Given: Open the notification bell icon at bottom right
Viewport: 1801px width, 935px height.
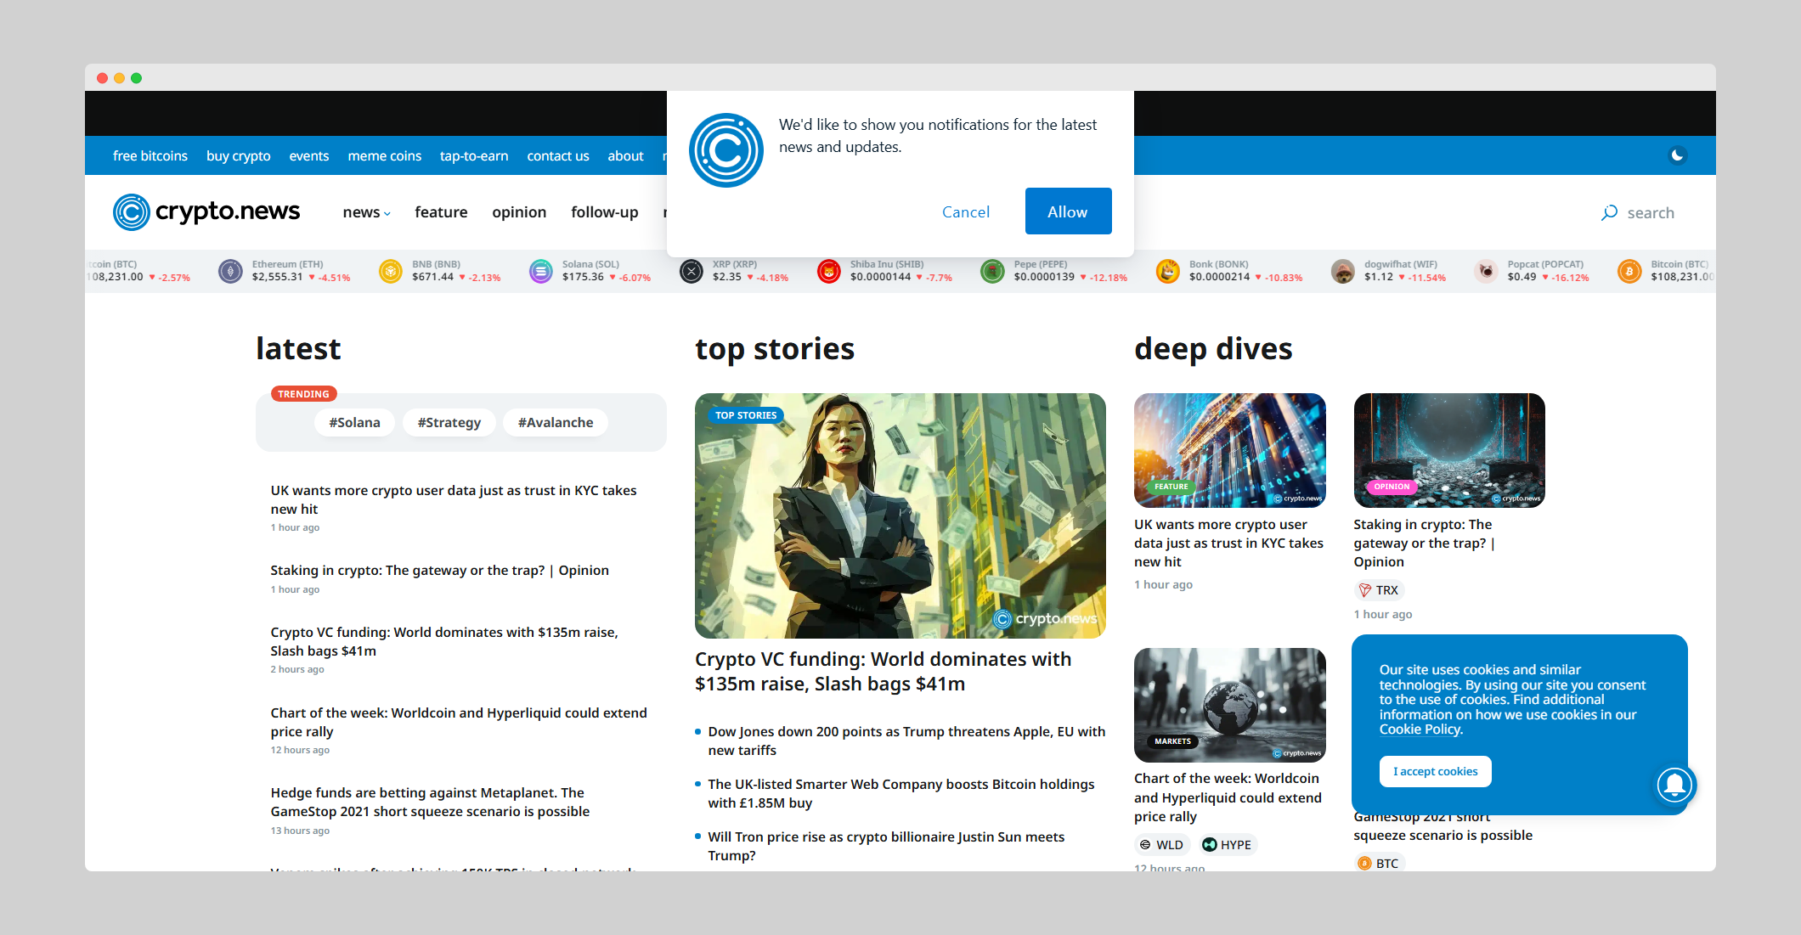Looking at the screenshot, I should coord(1674,784).
